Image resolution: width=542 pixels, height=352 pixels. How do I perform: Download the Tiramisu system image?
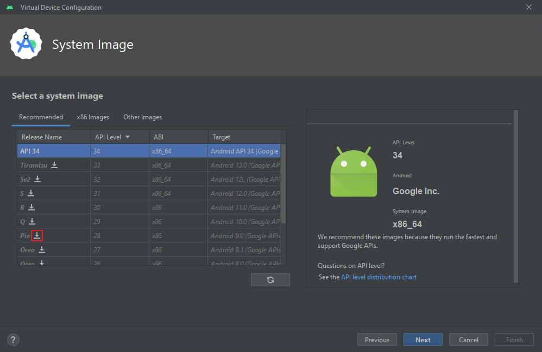54,165
